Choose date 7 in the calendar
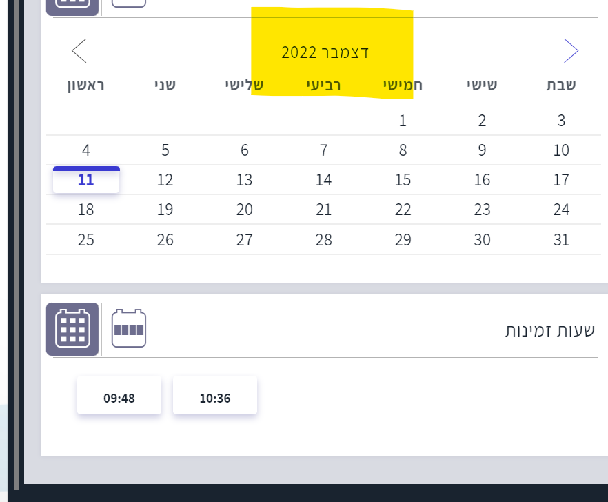 pyautogui.click(x=323, y=150)
